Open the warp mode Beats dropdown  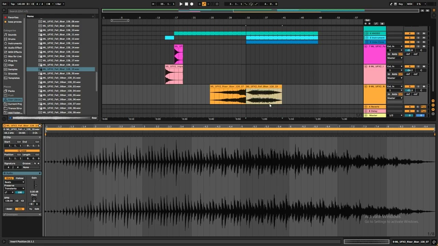tap(14, 182)
